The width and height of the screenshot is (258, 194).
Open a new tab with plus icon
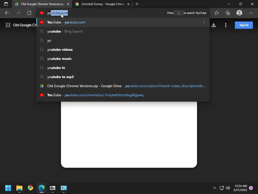click(137, 4)
